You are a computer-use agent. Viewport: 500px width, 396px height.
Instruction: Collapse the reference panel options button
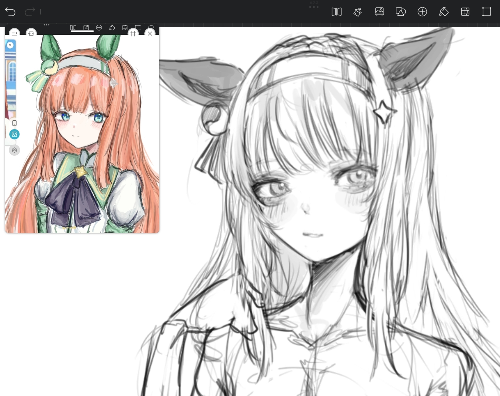(14, 33)
